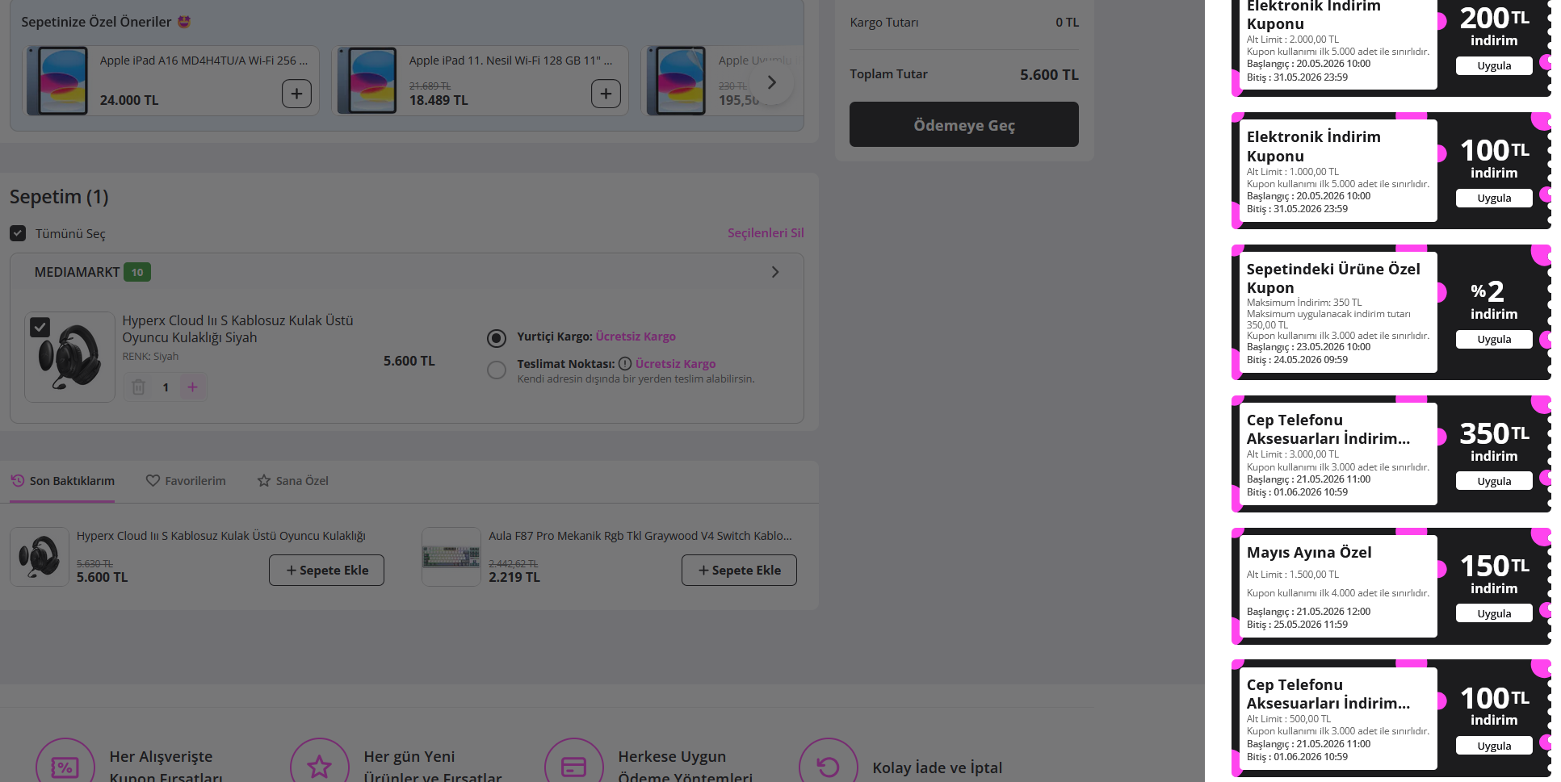Open Apple iPad A16 MD4H4TU/A title
Screen dimensions: 1561x782
click(x=204, y=61)
